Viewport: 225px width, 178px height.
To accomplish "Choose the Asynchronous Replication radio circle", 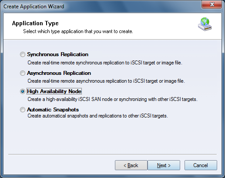I will [x=23, y=73].
